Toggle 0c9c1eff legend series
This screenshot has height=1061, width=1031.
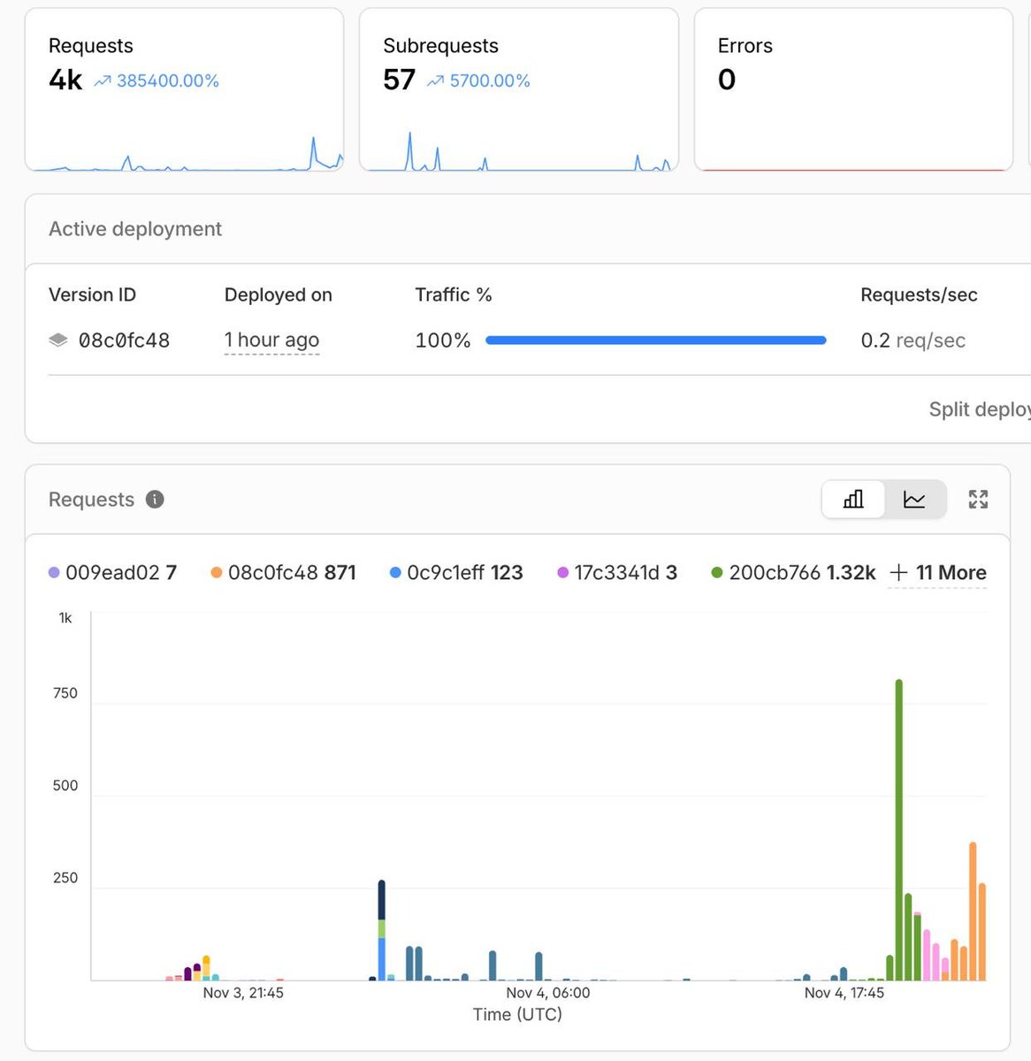pyautogui.click(x=456, y=573)
